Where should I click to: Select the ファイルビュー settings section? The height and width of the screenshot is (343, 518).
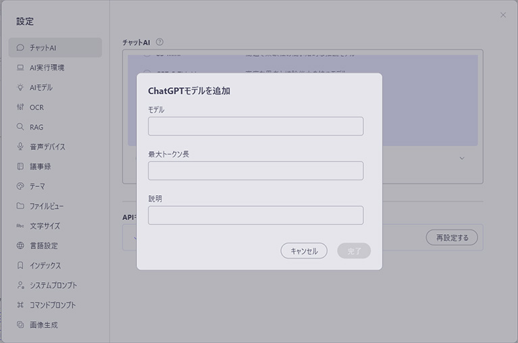coord(55,206)
